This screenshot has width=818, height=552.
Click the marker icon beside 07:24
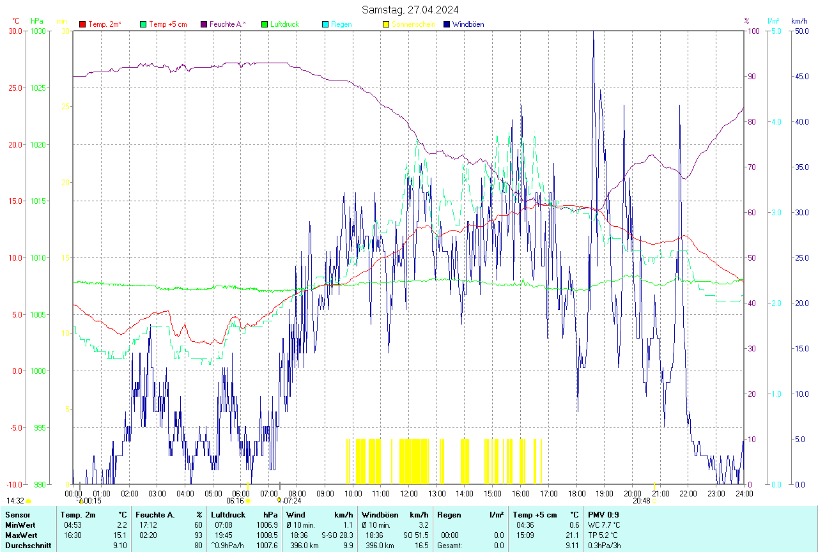pos(279,501)
